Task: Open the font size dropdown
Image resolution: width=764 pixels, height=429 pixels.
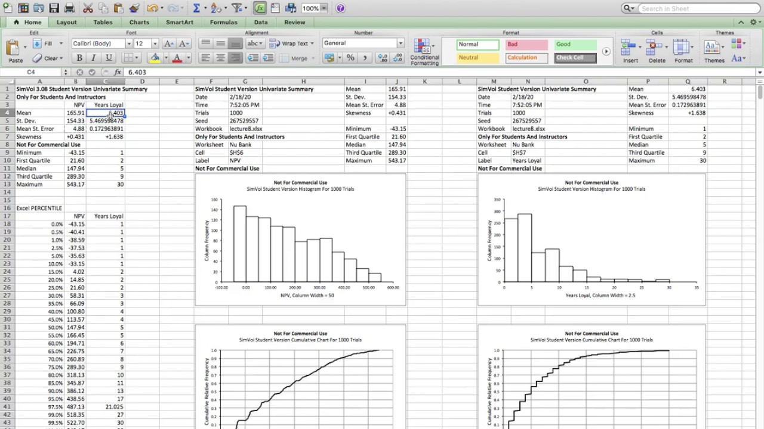Action: tap(155, 43)
